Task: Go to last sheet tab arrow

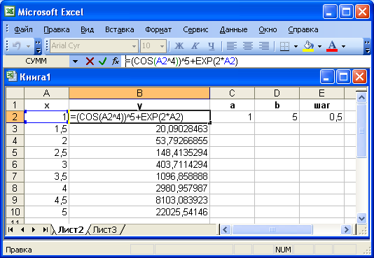Action: (45, 229)
